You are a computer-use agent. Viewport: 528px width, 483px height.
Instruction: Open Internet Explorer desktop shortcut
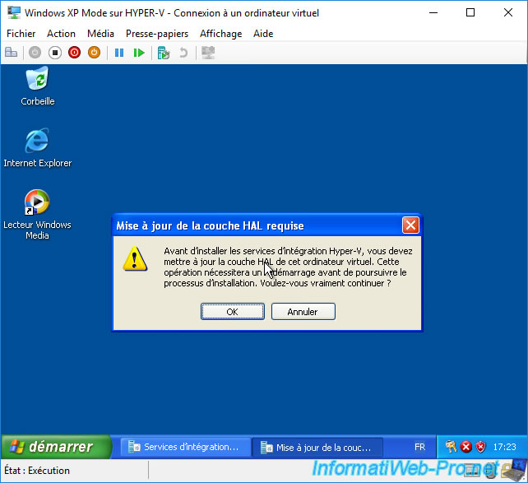[x=37, y=142]
